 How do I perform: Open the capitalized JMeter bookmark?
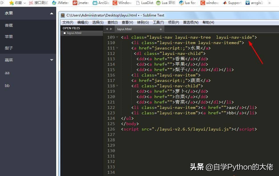60,3
